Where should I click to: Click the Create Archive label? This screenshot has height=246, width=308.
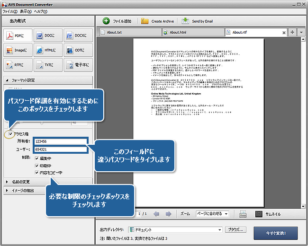163,21
